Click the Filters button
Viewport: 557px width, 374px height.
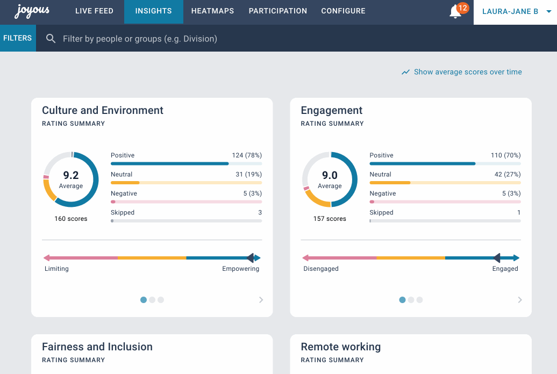pyautogui.click(x=18, y=38)
